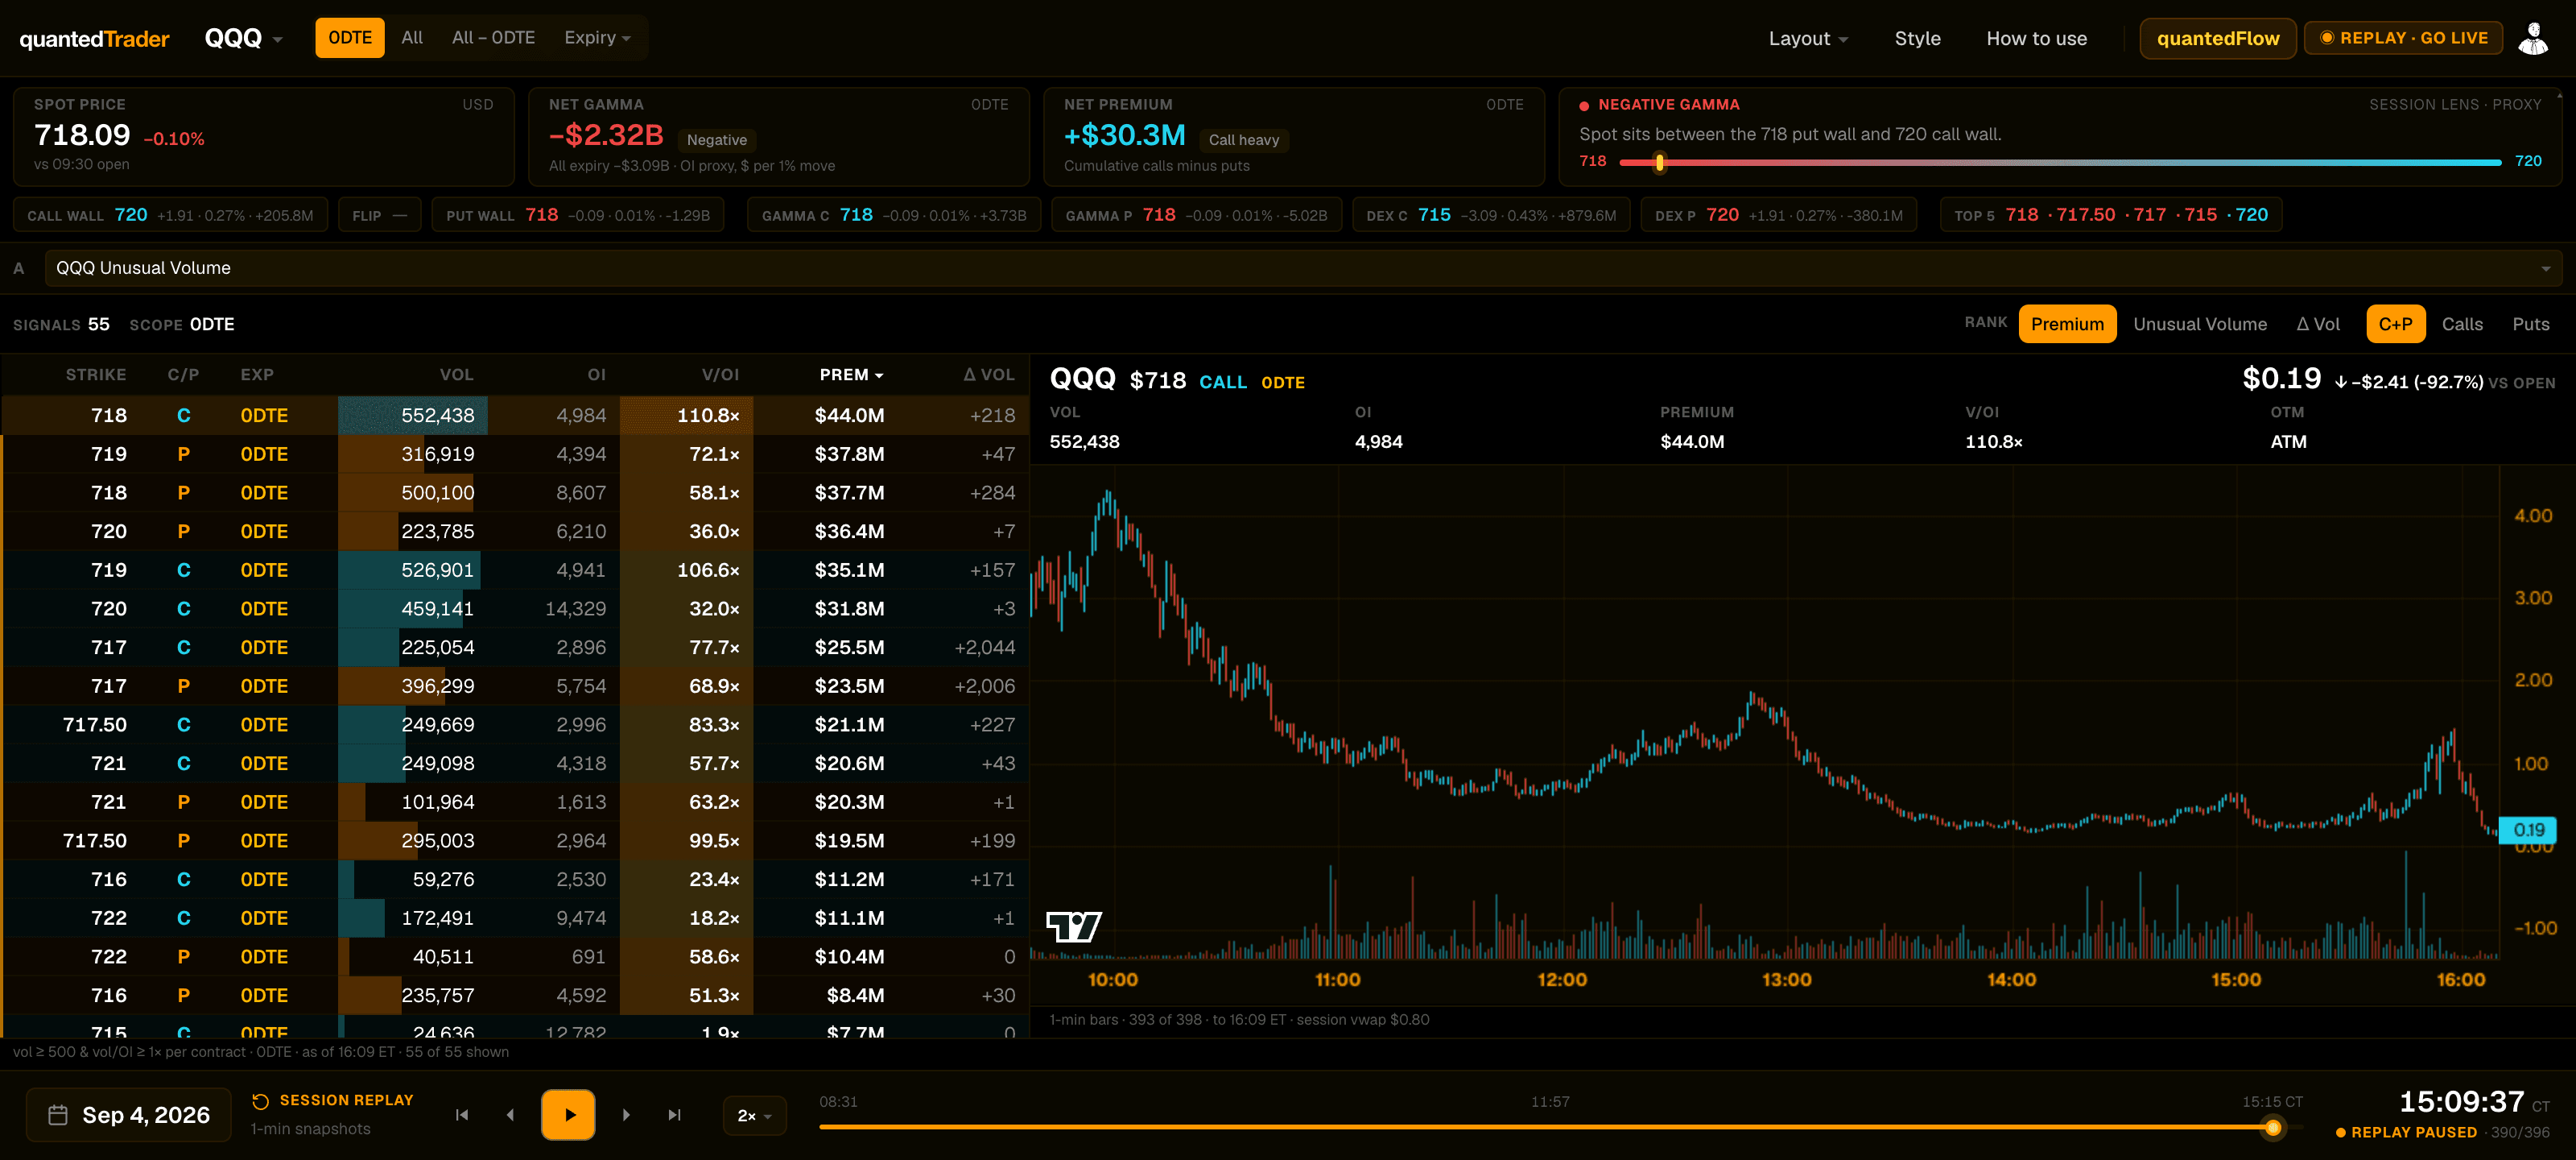This screenshot has width=2576, height=1160.
Task: Select the 719 P 0DTE row
Action: [515, 454]
